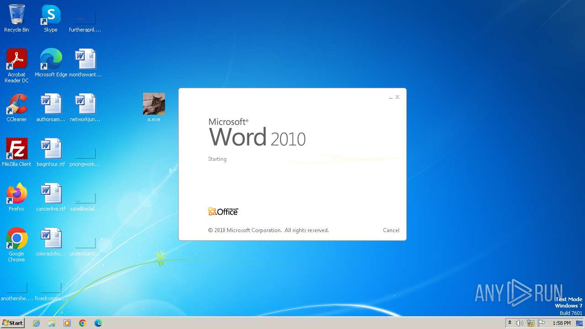Launch Microsoft Edge desktop shortcut
Image resolution: width=585 pixels, height=329 pixels.
point(51,63)
